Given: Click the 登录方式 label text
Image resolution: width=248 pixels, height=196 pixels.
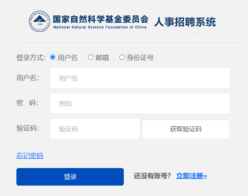Looking at the screenshot, I should point(31,57).
